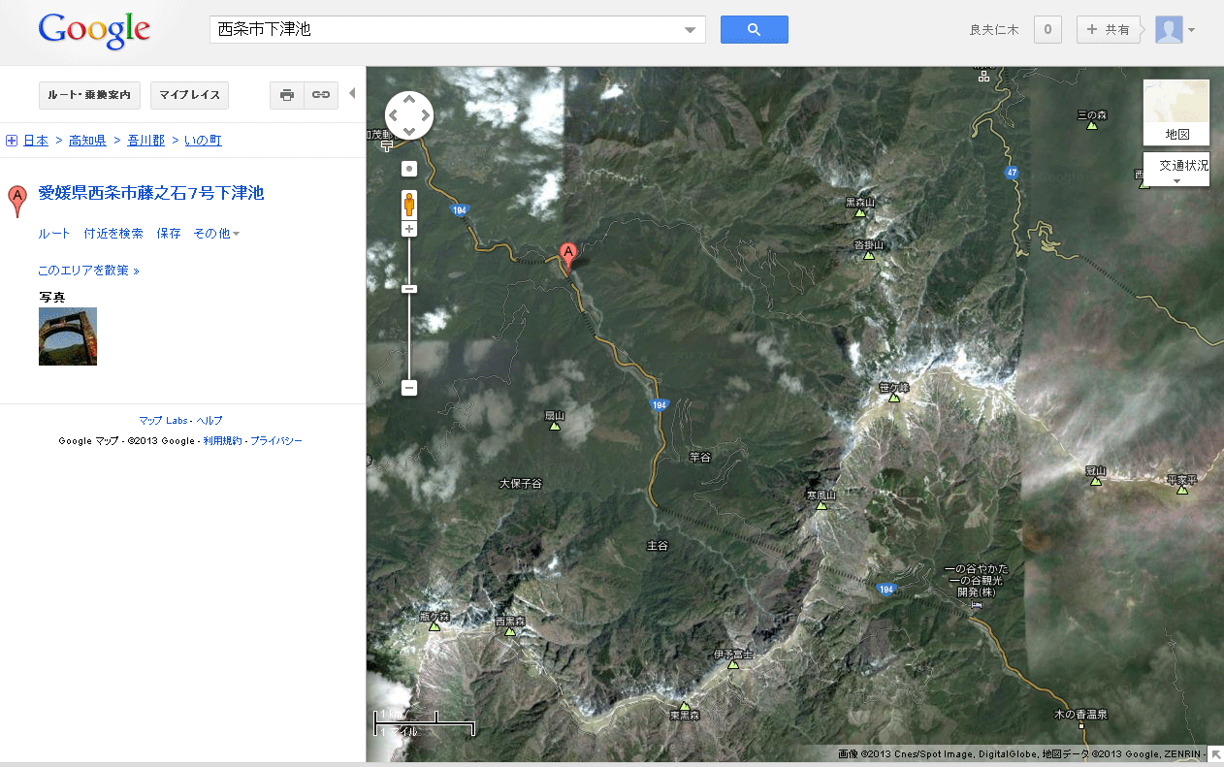Open the link-sharing chain icon
The image size is (1224, 767).
click(x=321, y=95)
